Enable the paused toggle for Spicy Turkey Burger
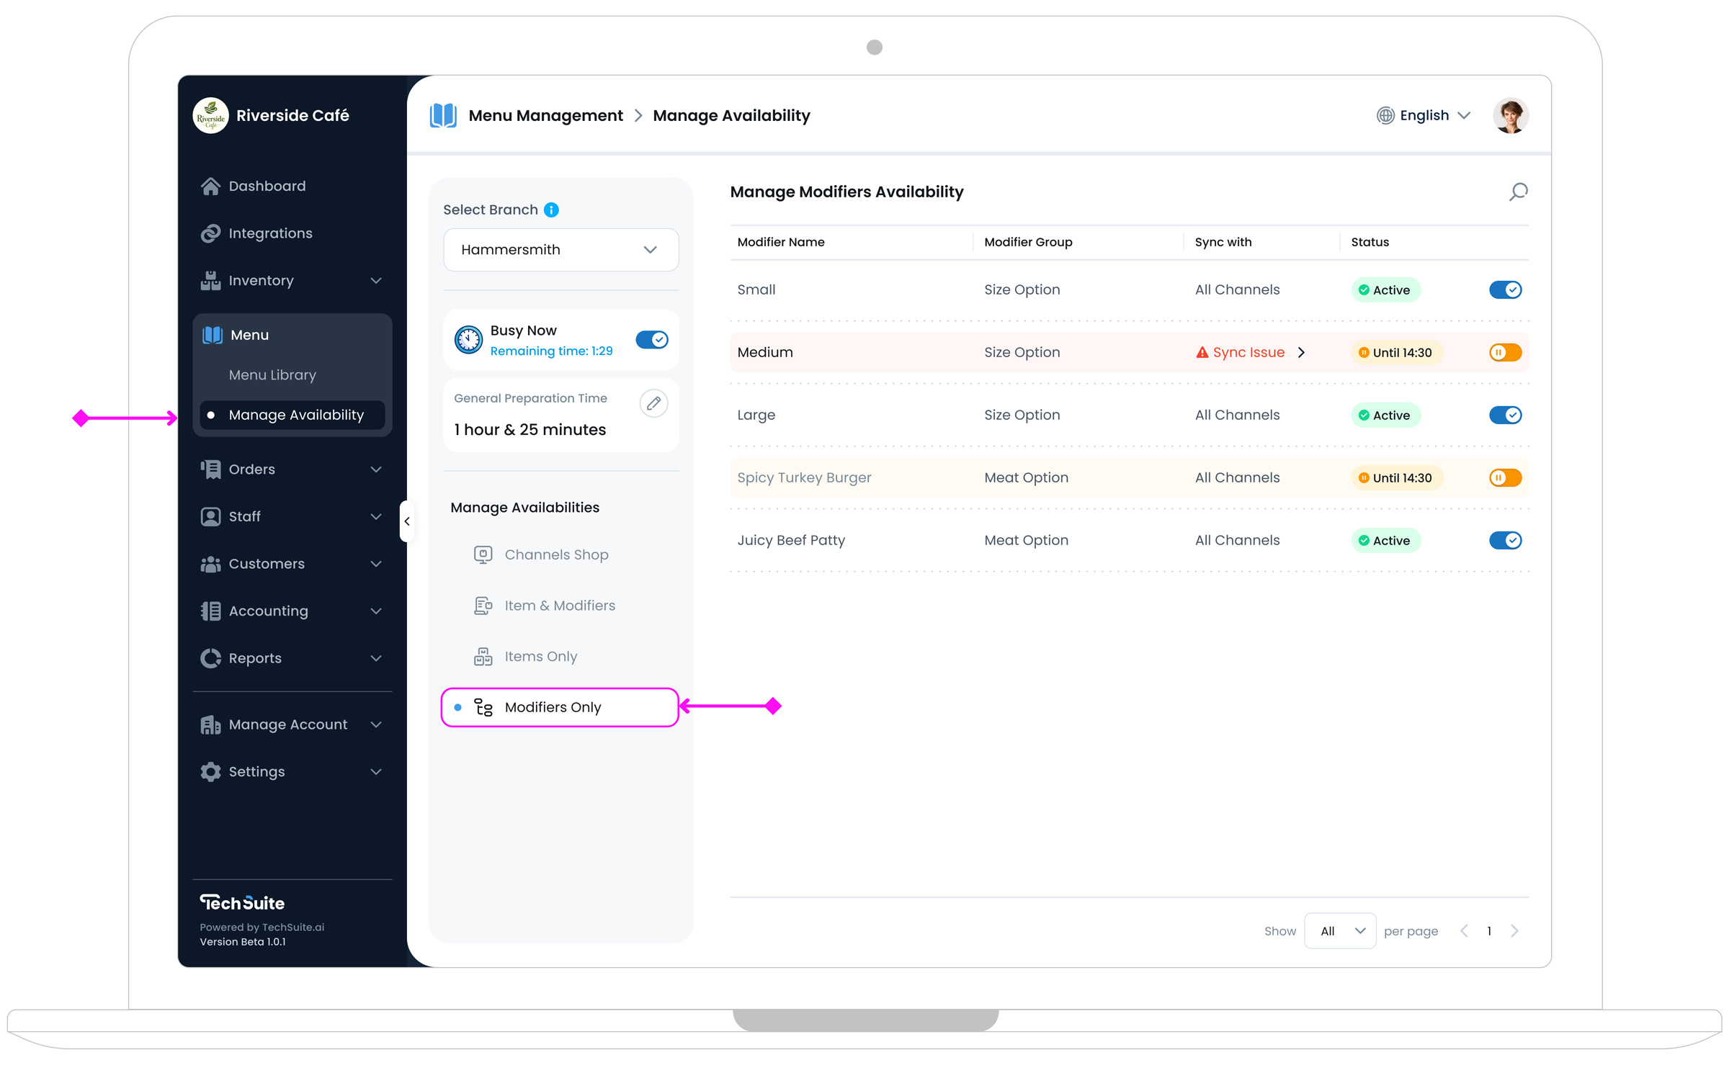The width and height of the screenshot is (1729, 1065). (1505, 477)
